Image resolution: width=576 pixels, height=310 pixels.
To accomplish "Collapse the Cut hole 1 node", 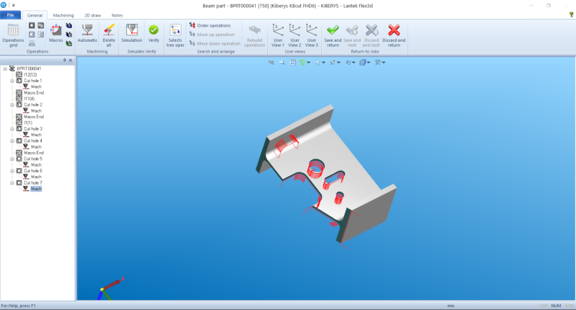I will coord(12,81).
